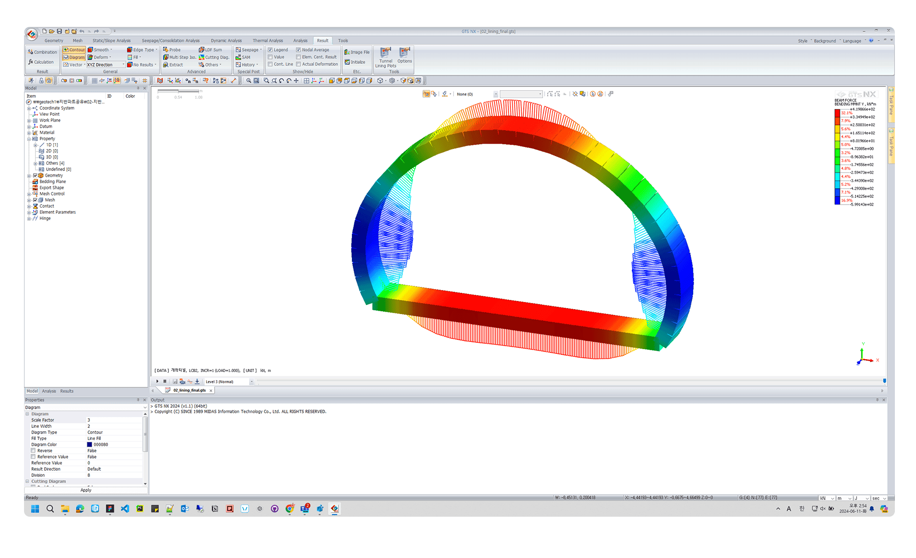Click the Diagram Color swatch 000080

89,445
